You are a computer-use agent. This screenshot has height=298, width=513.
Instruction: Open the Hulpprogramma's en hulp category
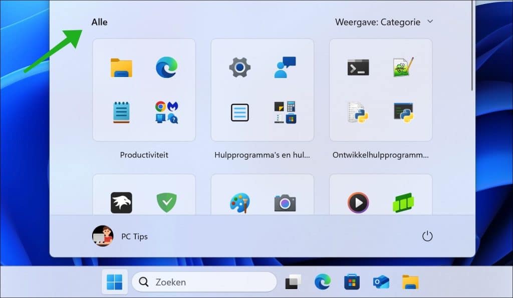click(x=263, y=155)
